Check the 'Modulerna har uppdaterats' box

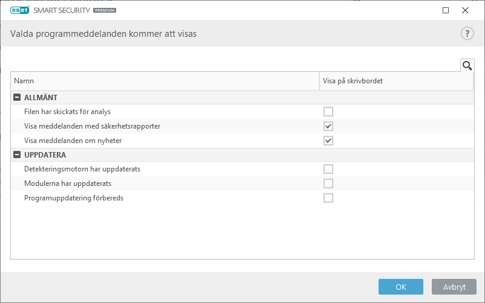[x=328, y=183]
